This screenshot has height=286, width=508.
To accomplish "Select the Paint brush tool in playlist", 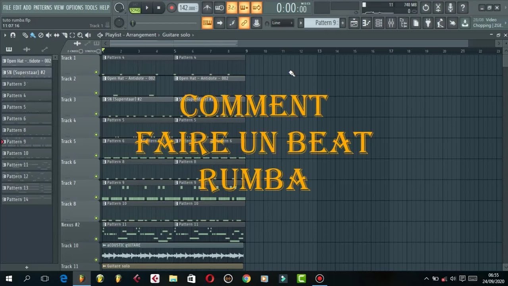I will click(x=33, y=35).
